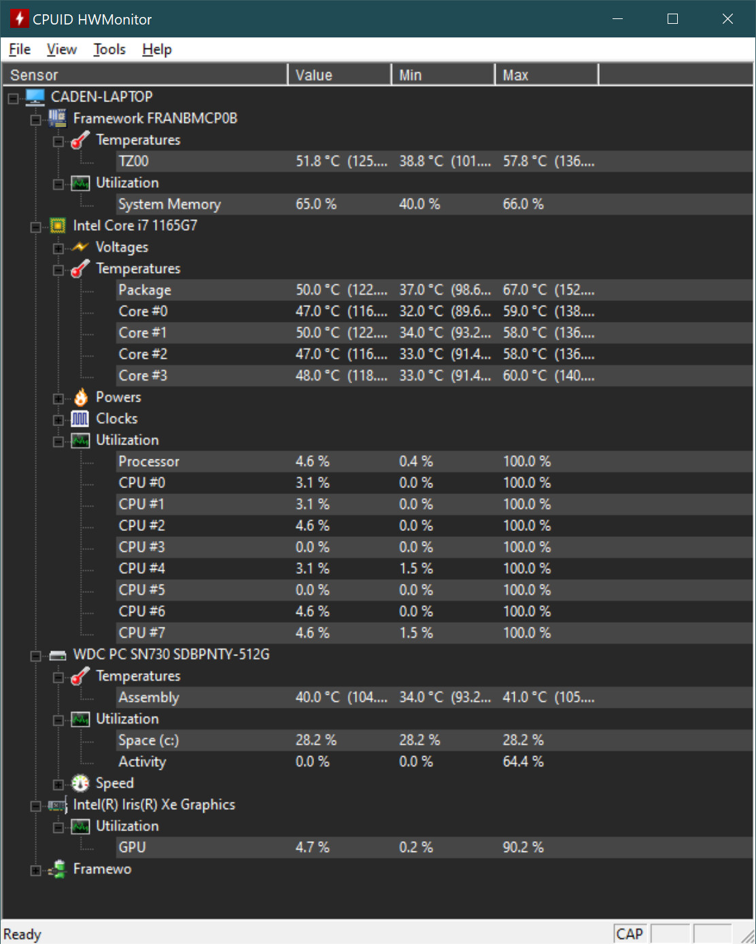Select the GPU utilization row
Screen dimensions: 756x944
tap(434, 847)
